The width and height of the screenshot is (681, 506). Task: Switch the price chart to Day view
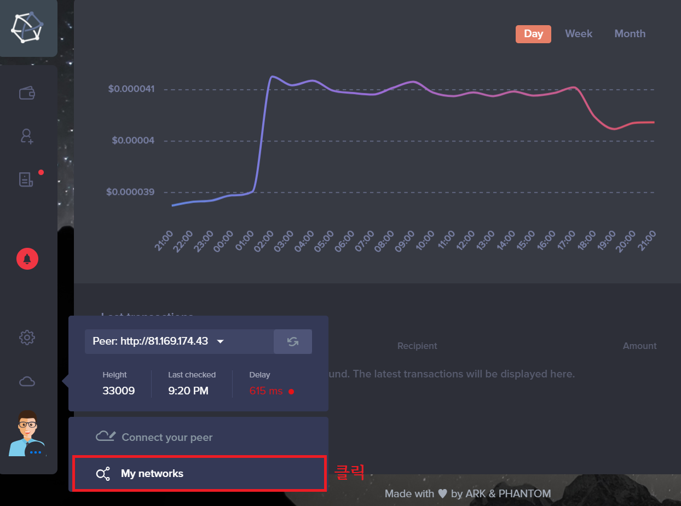[x=533, y=33]
